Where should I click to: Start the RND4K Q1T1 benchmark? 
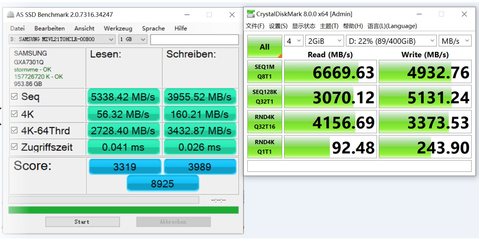[264, 147]
